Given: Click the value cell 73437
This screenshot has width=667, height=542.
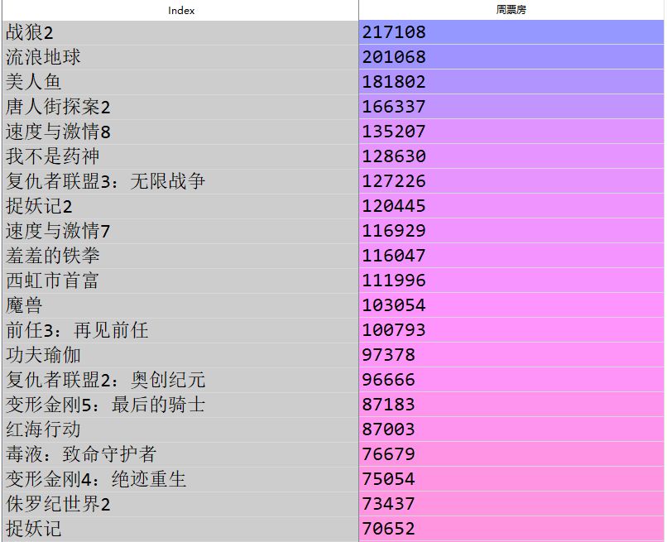Looking at the screenshot, I should [511, 504].
